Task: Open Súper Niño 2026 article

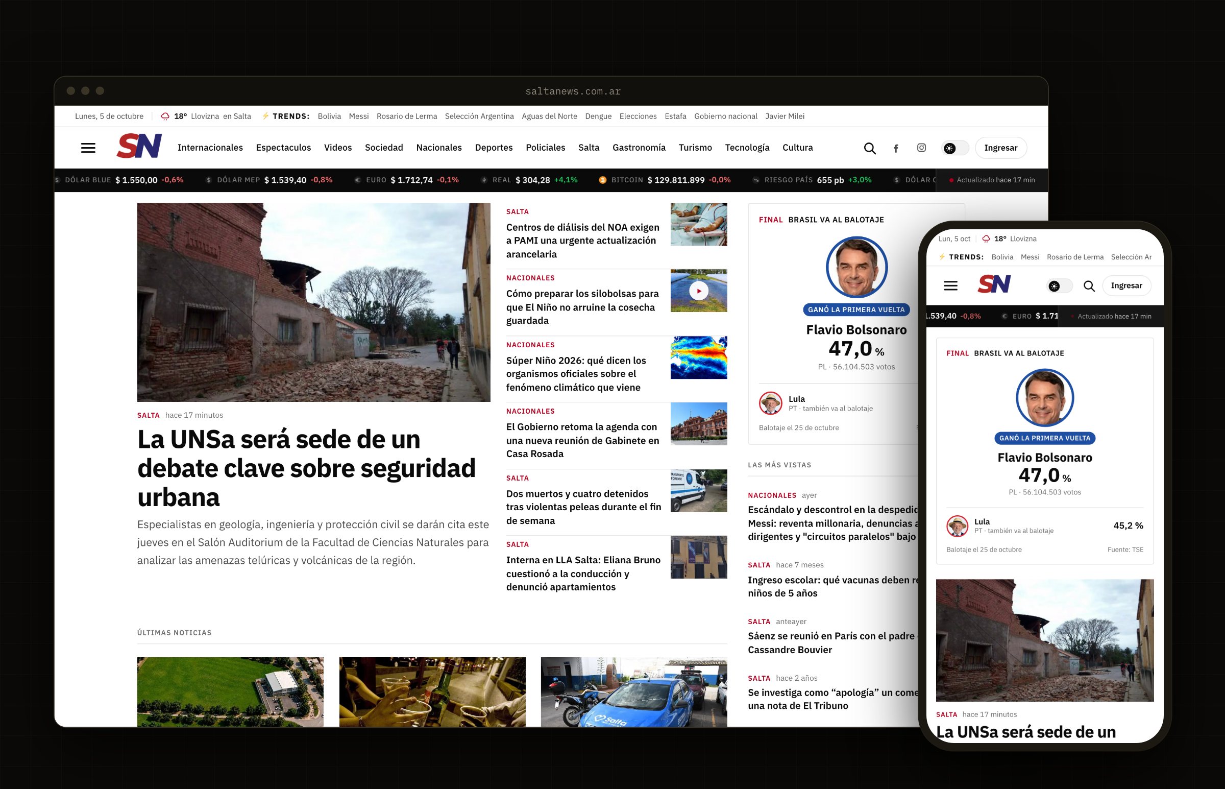Action: (576, 374)
